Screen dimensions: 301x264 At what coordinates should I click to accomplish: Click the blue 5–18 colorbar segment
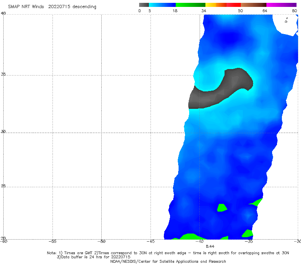(162, 5)
